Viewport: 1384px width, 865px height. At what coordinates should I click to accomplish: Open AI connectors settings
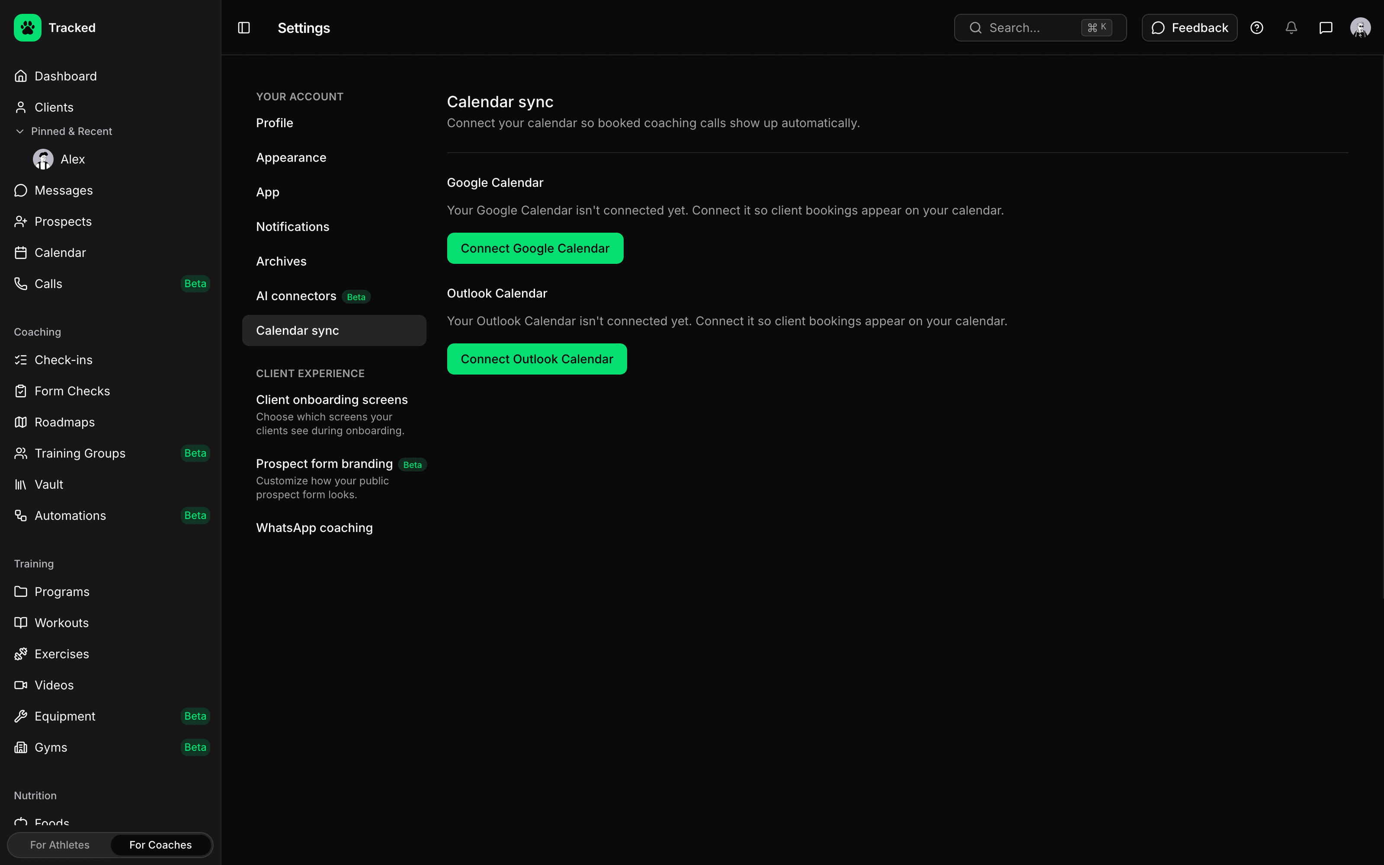[334, 296]
